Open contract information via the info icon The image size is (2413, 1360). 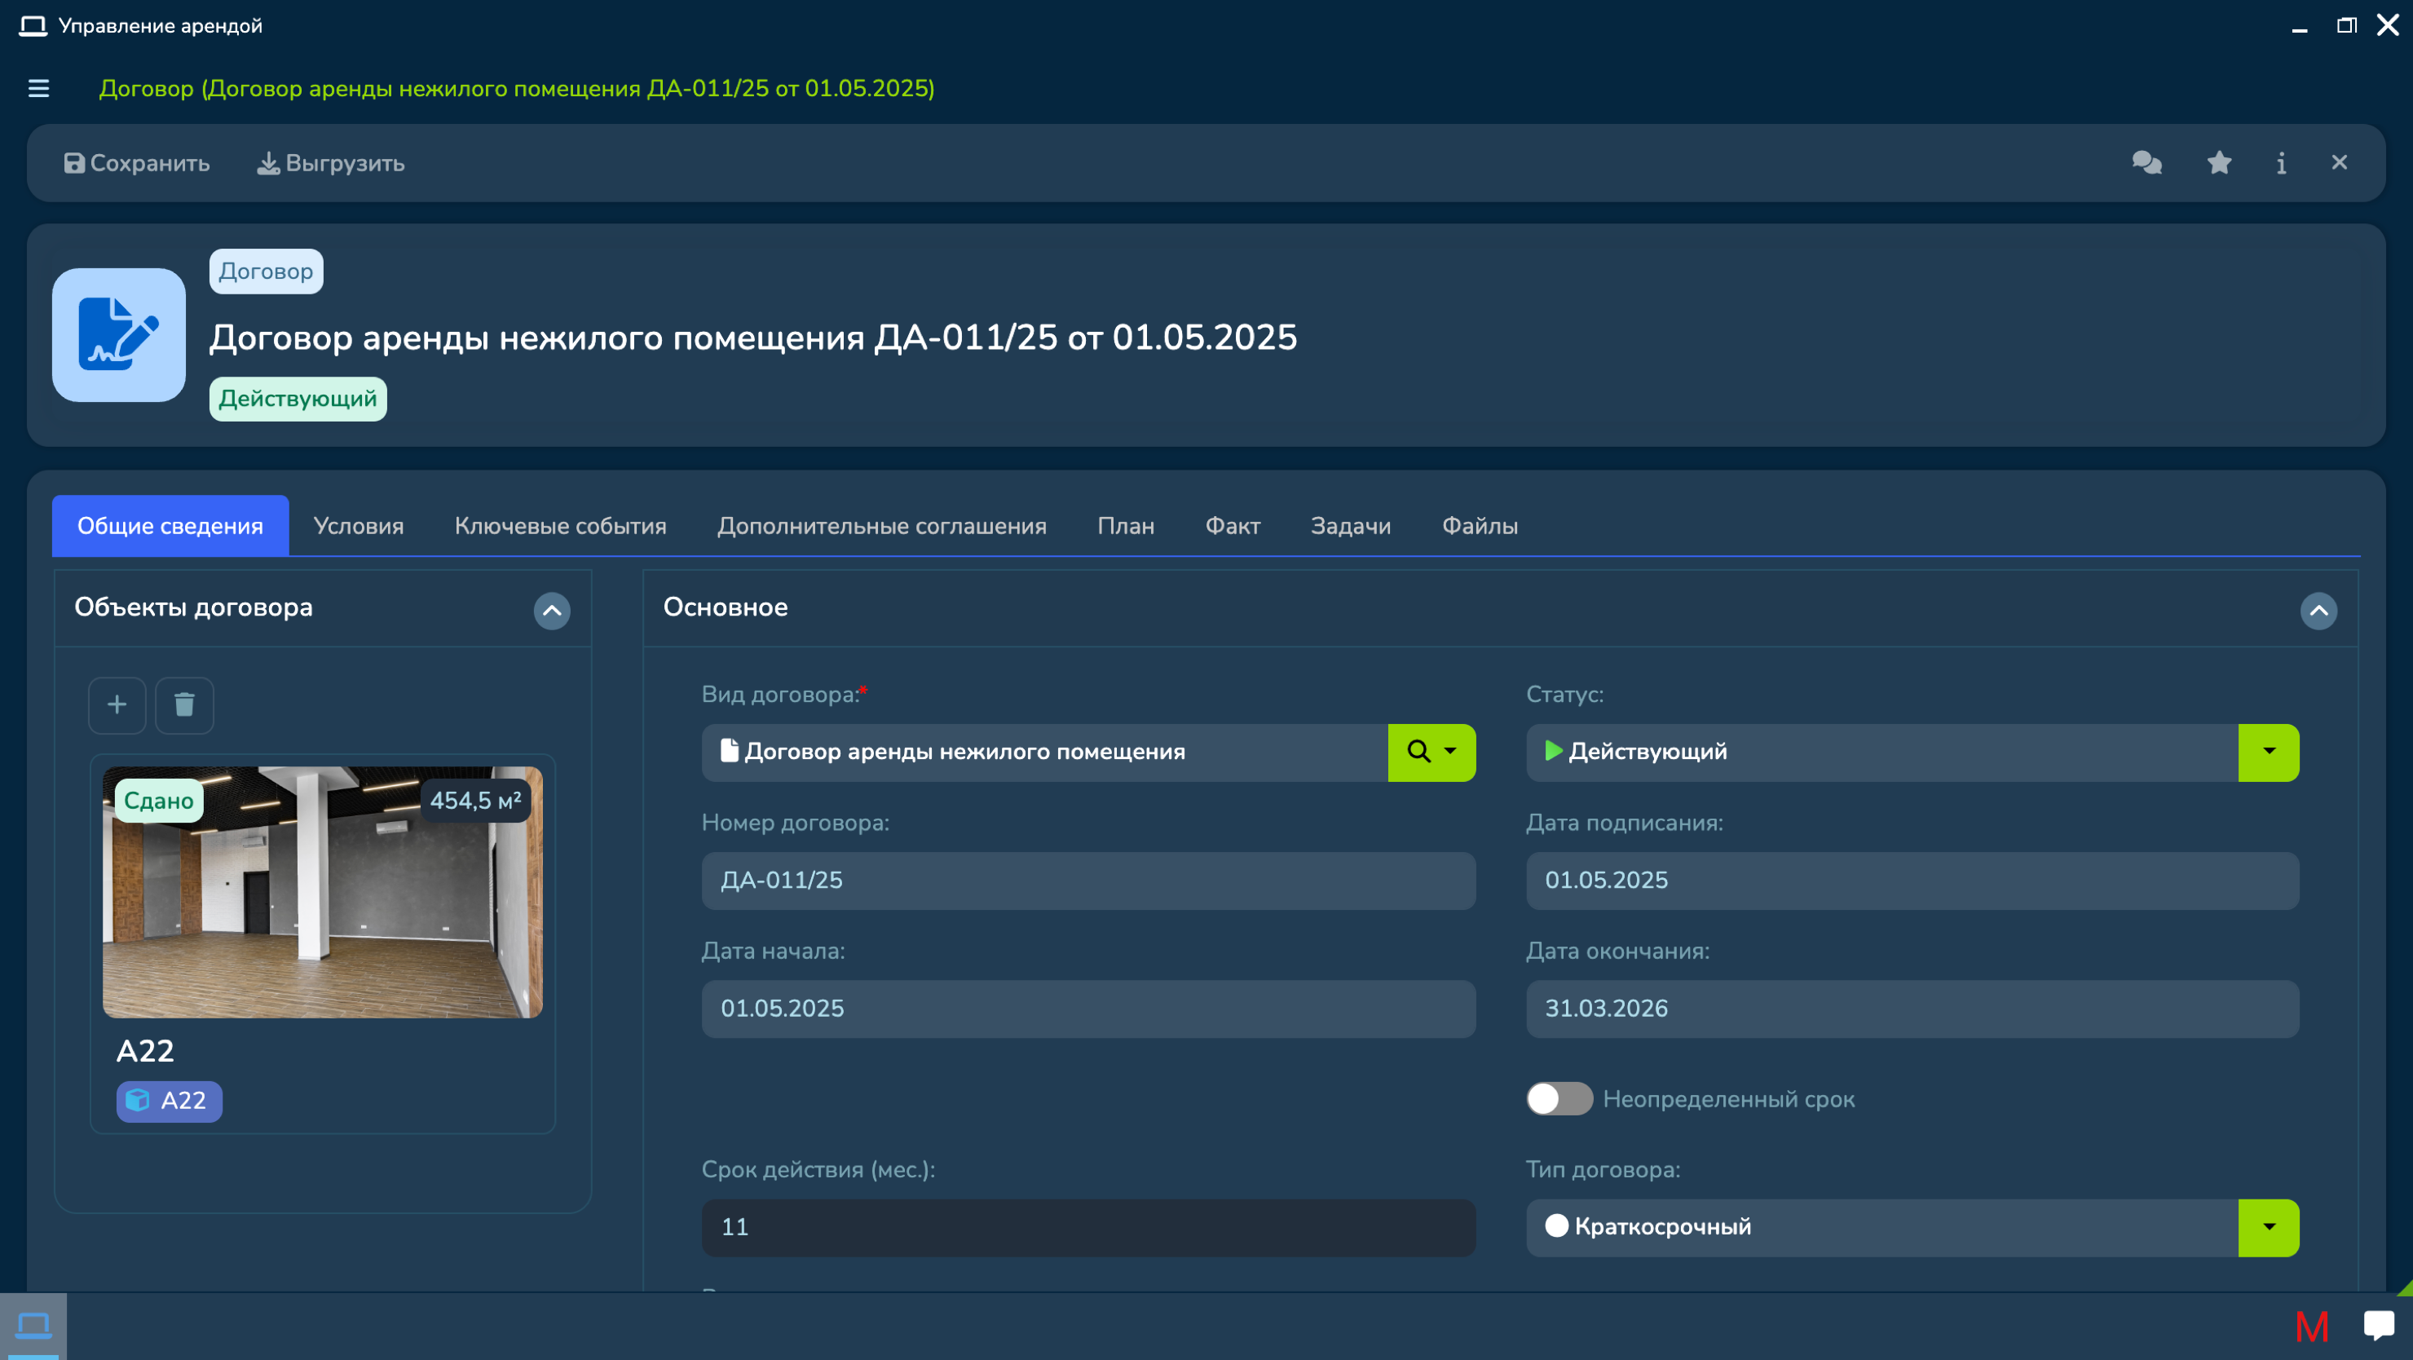click(x=2280, y=162)
